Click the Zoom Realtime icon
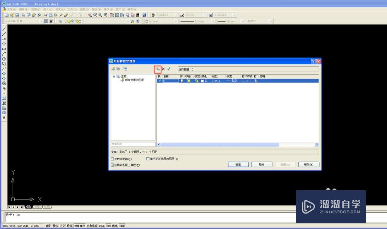Image resolution: width=387 pixels, height=229 pixels. 95,15
